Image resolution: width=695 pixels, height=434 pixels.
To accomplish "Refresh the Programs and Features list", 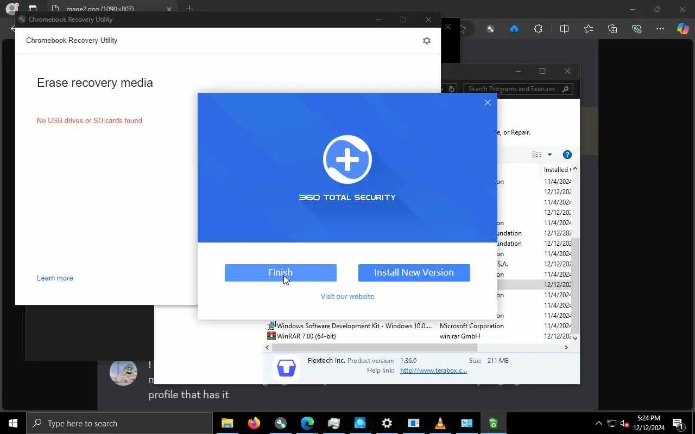I will point(452,89).
